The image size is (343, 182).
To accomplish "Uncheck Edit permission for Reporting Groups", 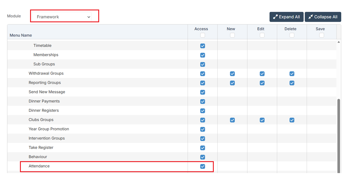I will (262, 83).
